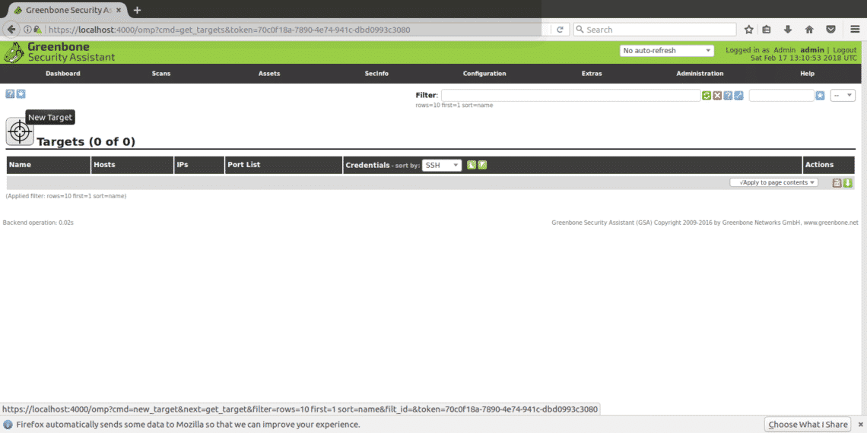Open the help icon above Targets
The height and width of the screenshot is (433, 867).
(x=10, y=94)
